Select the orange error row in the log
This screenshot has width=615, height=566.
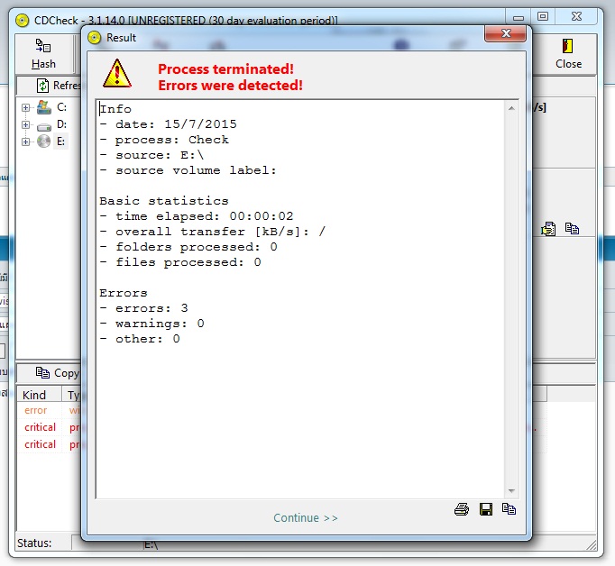tap(35, 411)
